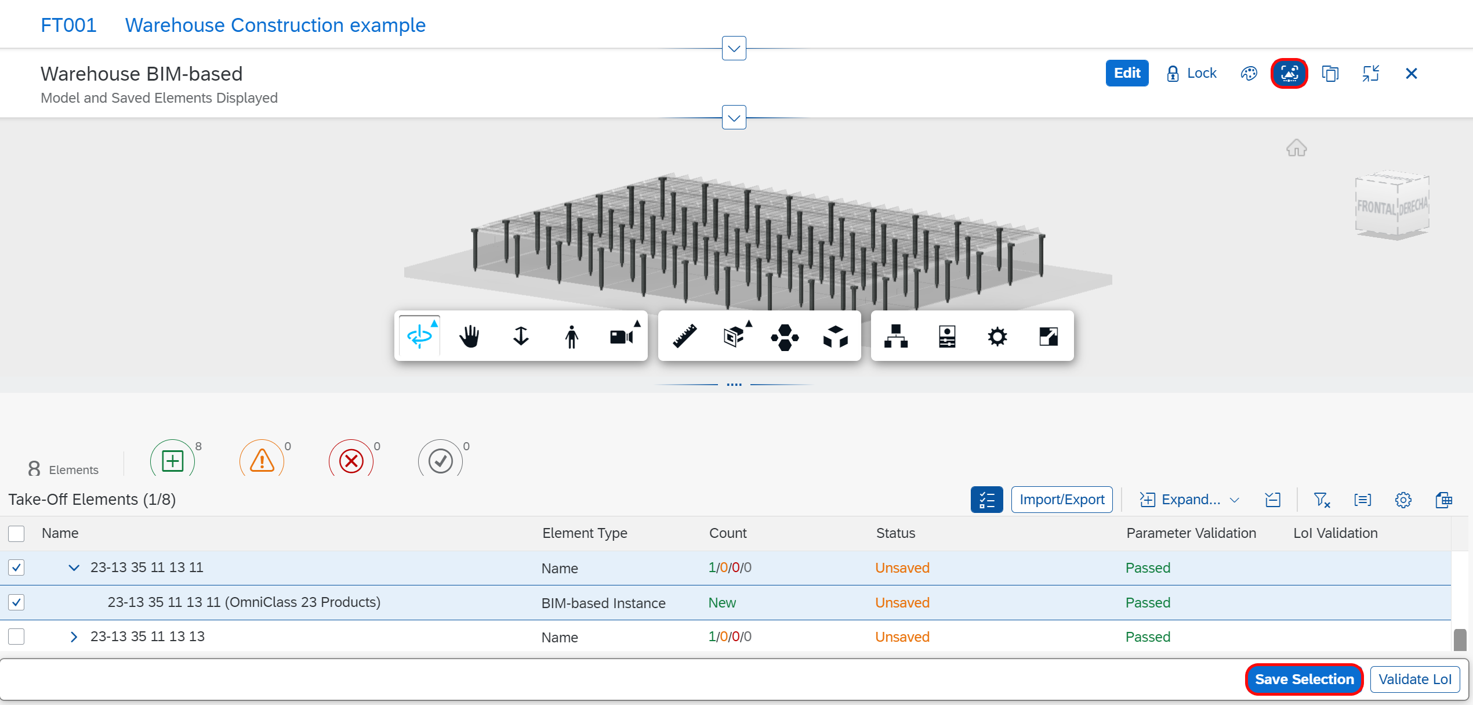The image size is (1473, 705).
Task: Click the table vertical scrollbar thumb
Action: [1460, 639]
